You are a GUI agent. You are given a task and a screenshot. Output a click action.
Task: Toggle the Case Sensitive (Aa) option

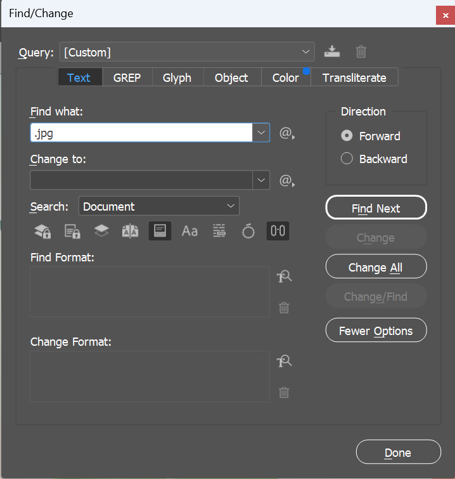pos(189,232)
